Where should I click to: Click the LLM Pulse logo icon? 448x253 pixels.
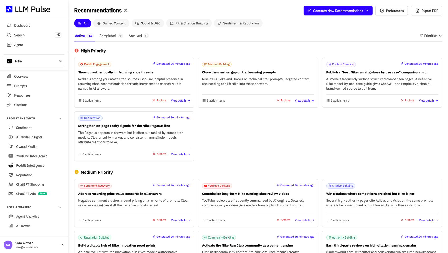tap(9, 9)
